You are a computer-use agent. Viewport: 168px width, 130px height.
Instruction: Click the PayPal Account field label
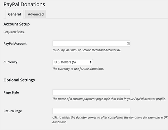[x=15, y=44]
